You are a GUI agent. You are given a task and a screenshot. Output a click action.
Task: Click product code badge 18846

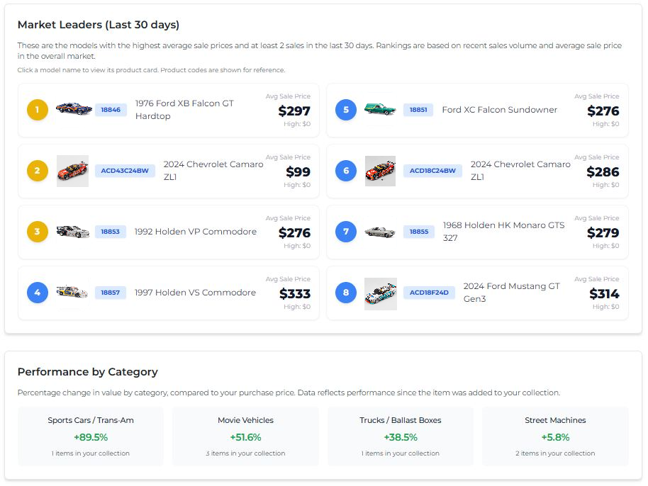click(111, 110)
